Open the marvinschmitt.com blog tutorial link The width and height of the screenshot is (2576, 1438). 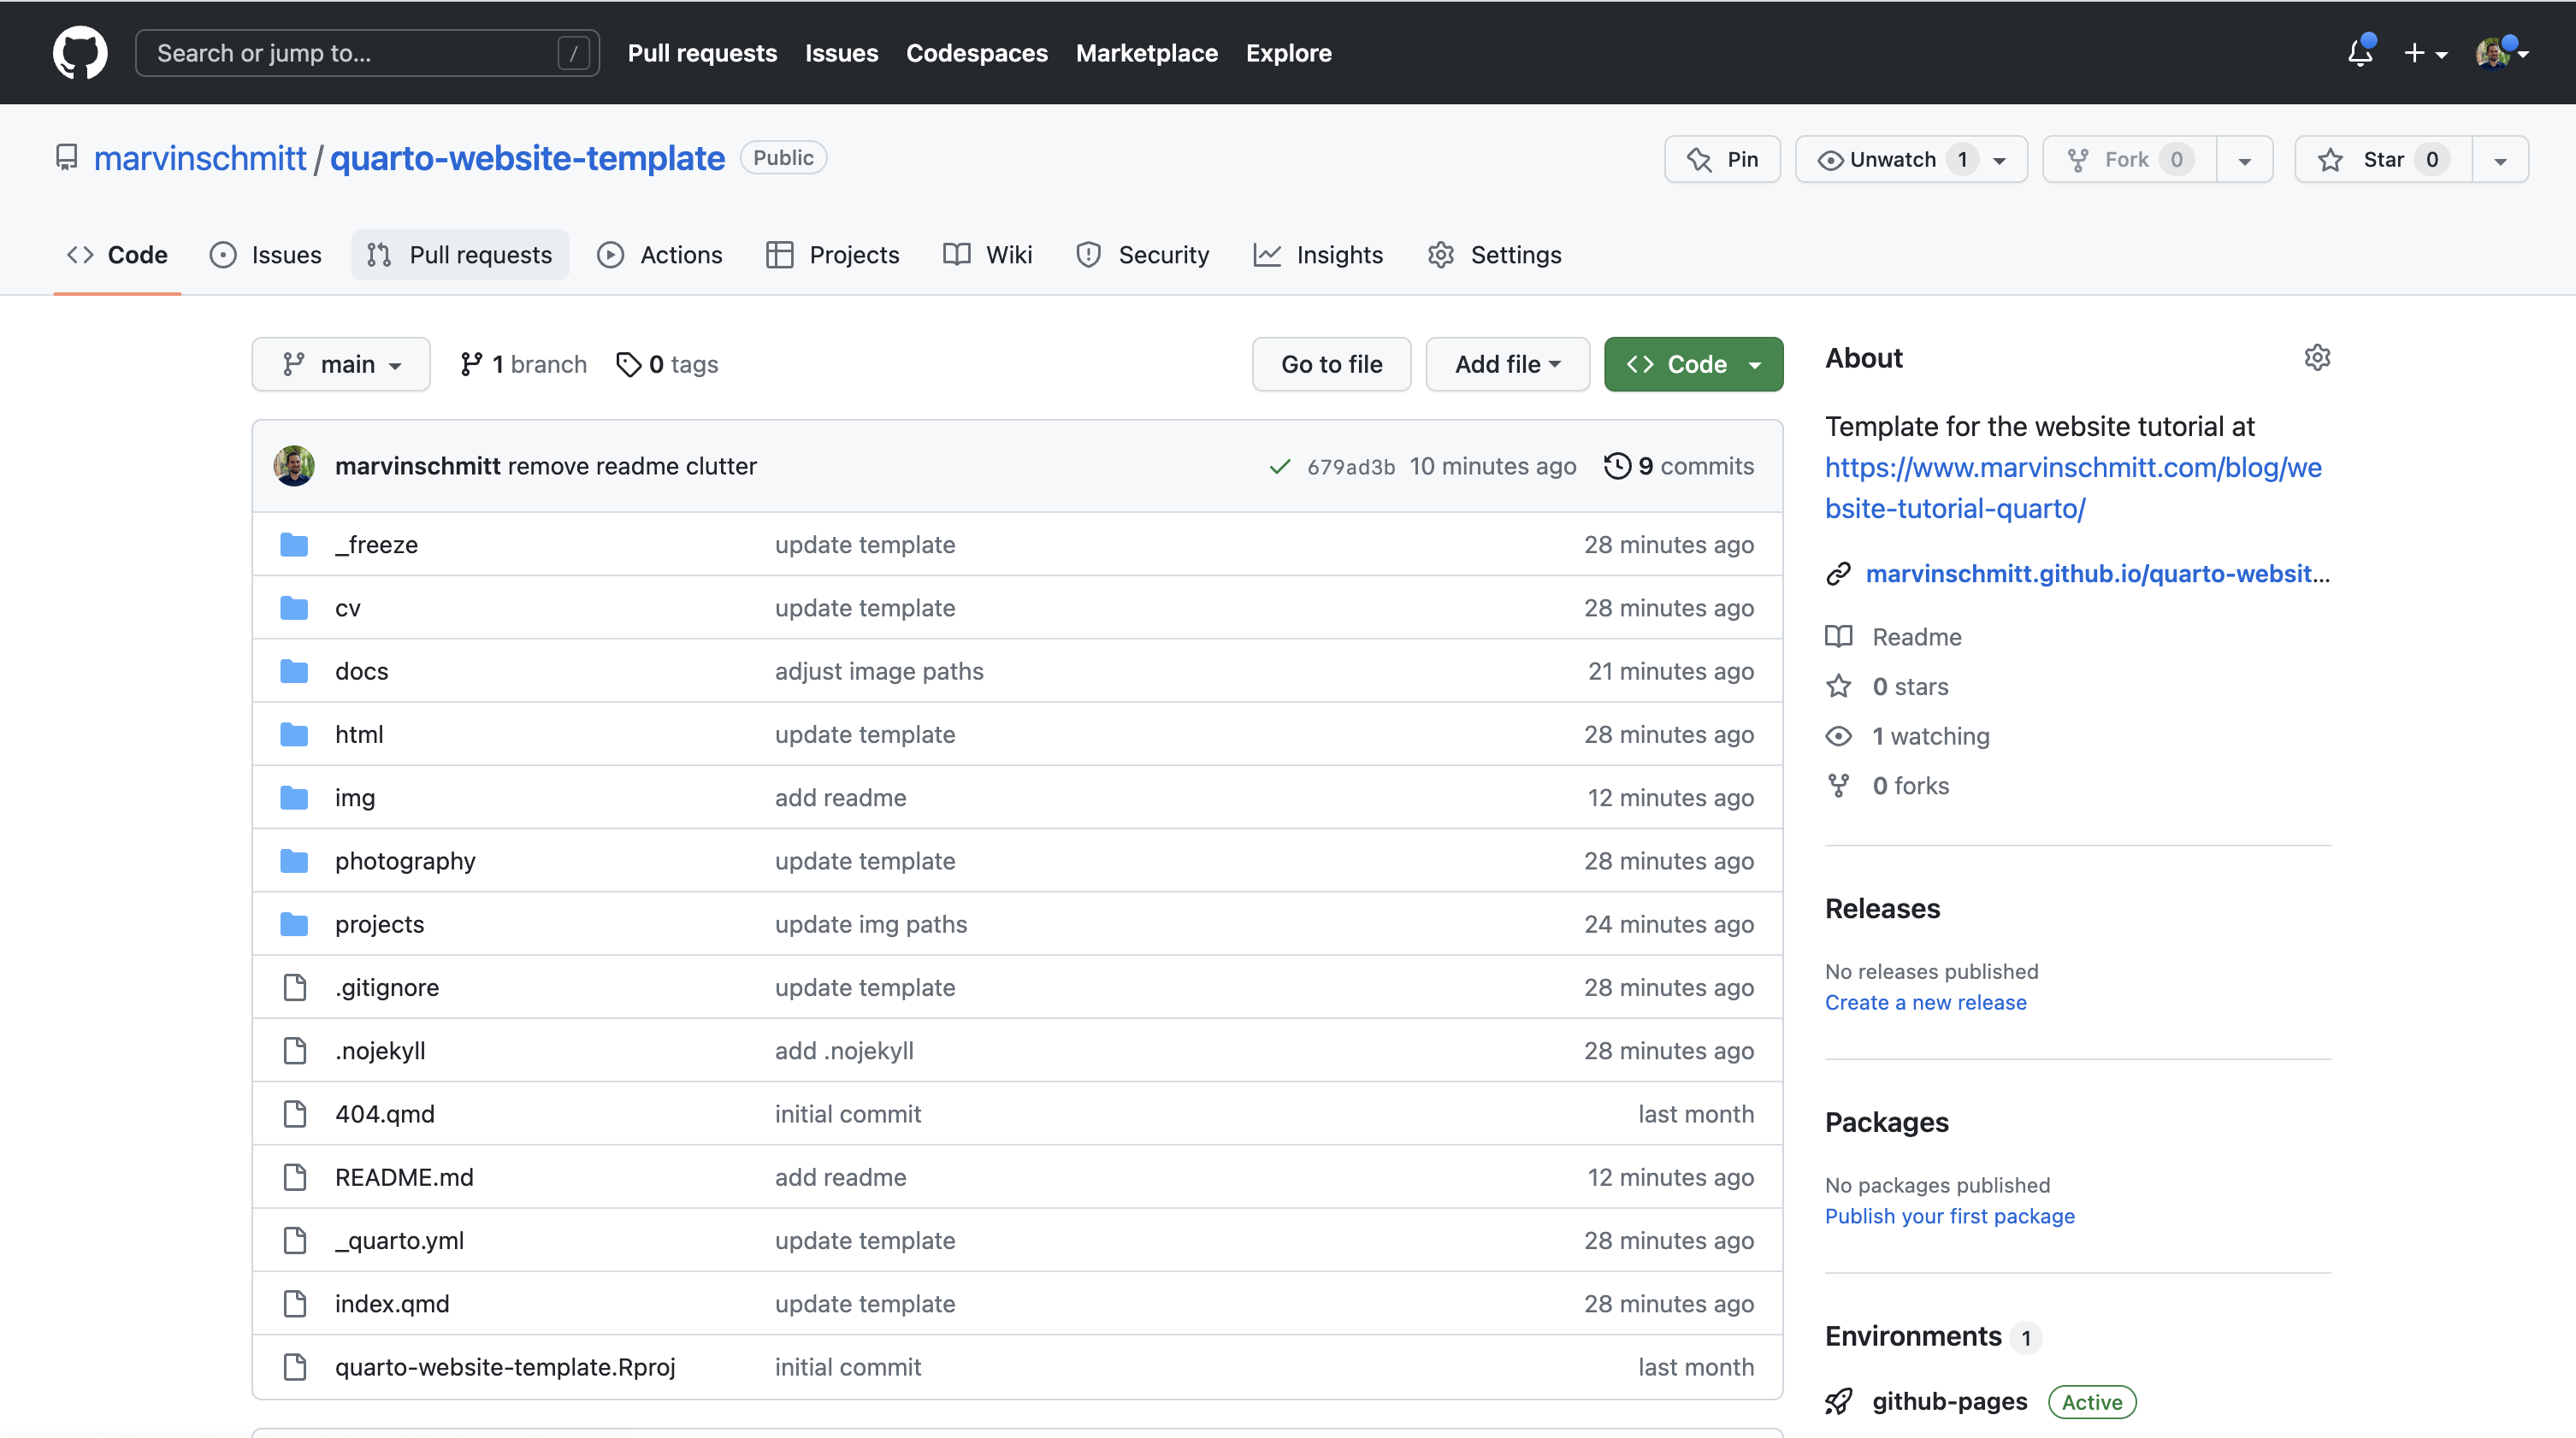click(x=2073, y=487)
